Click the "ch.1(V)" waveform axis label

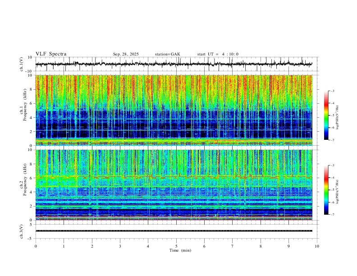pos(21,64)
